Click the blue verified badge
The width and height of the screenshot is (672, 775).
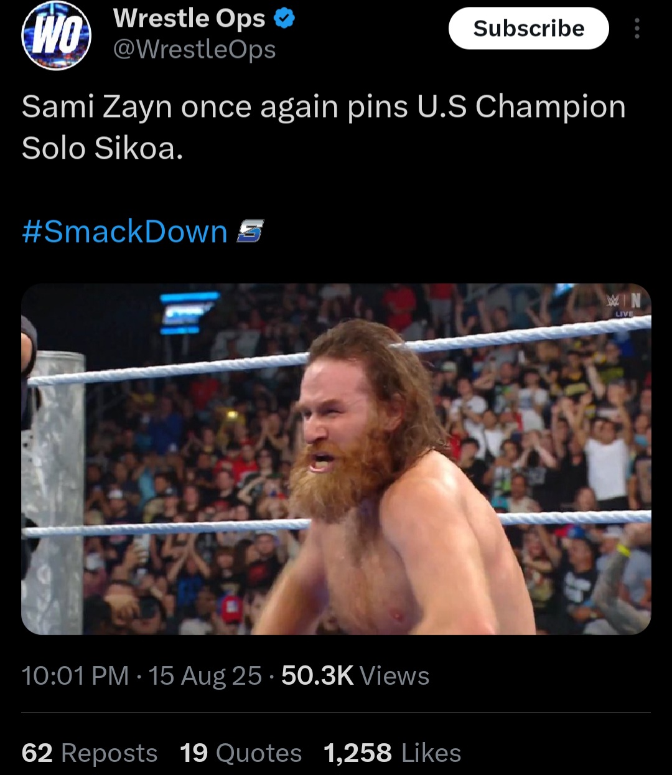(x=284, y=19)
